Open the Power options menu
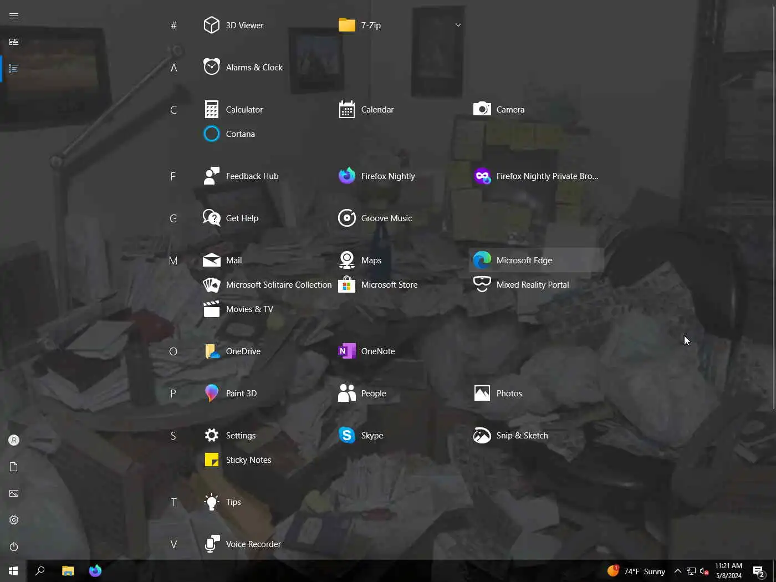This screenshot has width=776, height=582. [14, 547]
